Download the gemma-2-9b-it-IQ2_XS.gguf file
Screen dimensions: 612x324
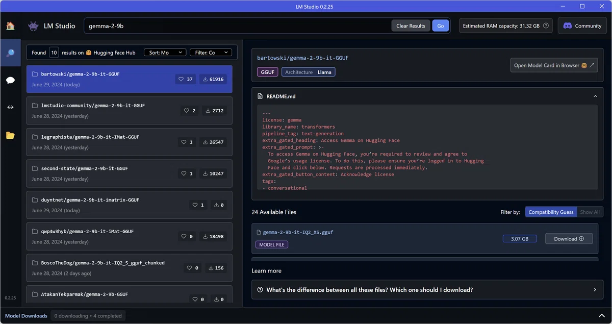[569, 238]
